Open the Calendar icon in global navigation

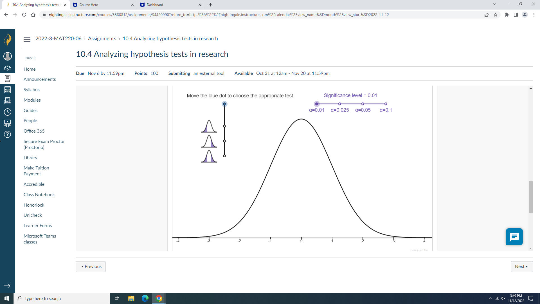[8, 90]
